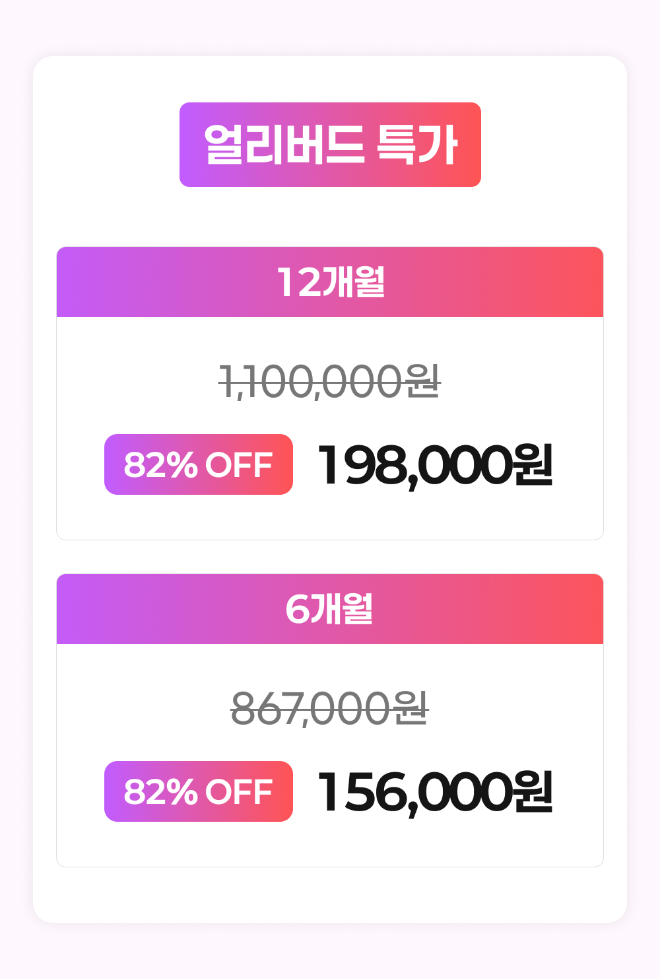Click the 원 character after 156,000
Screen dimensions: 660x979
(533, 792)
